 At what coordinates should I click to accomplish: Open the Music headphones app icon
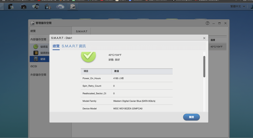(x=35, y=7)
